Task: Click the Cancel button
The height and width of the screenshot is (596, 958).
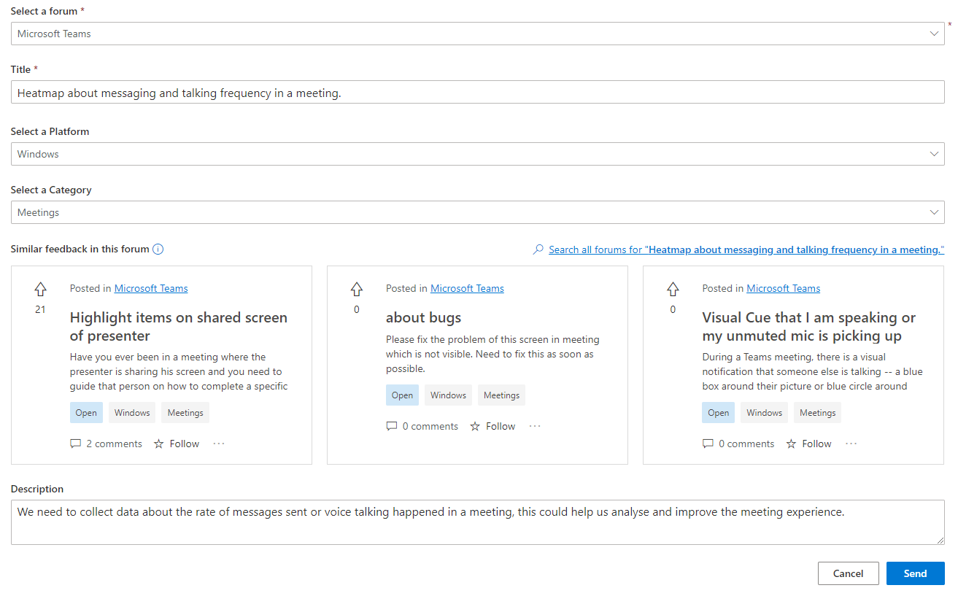Action: click(848, 573)
